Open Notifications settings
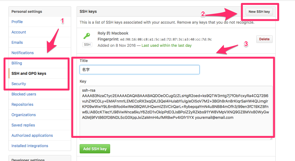This screenshot has width=295, height=161. click(23, 53)
